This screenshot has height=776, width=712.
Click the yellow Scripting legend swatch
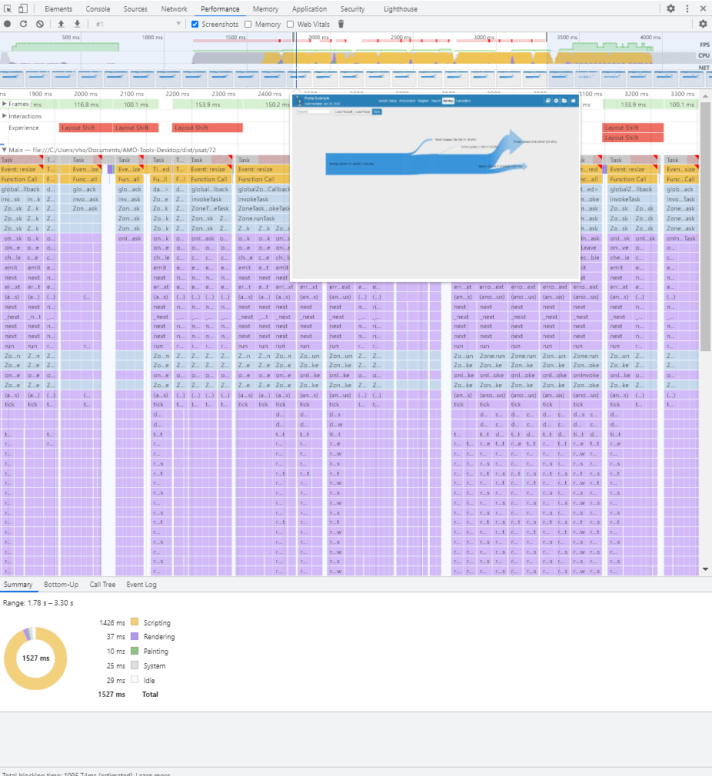coord(136,622)
